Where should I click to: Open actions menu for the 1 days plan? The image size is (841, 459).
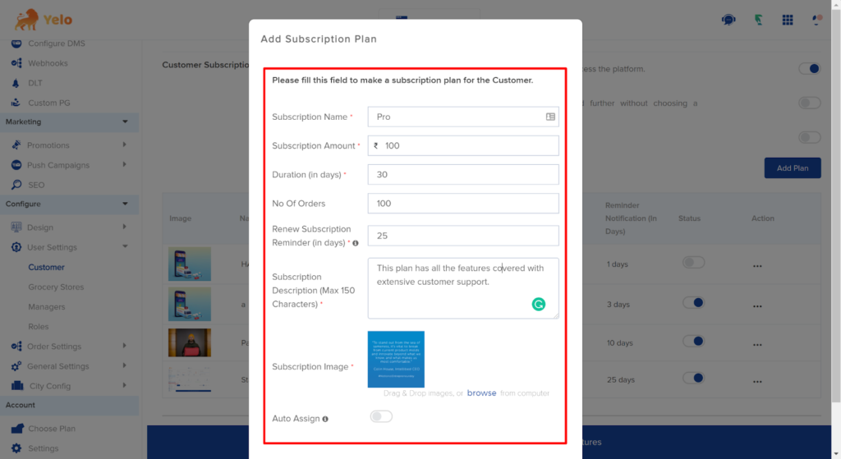click(757, 266)
